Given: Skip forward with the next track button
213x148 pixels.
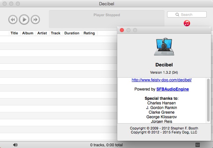Looking at the screenshot, I should tap(35, 19).
